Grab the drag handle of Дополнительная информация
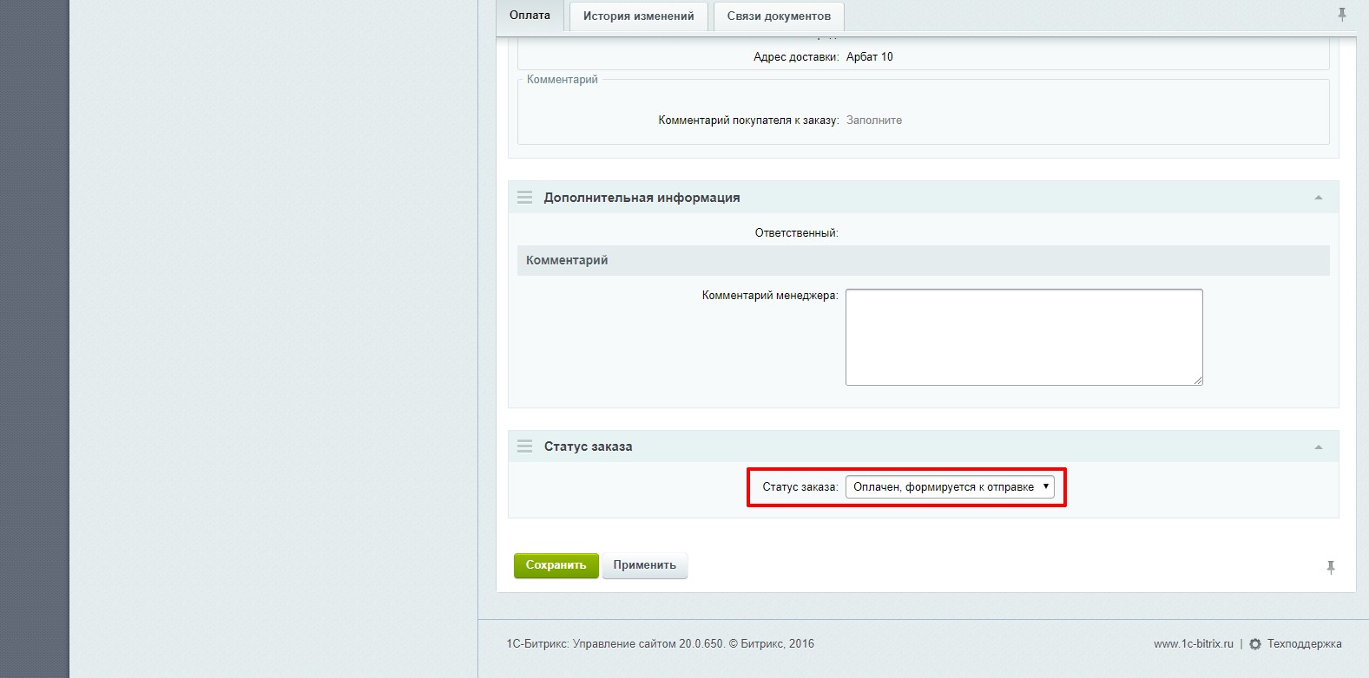Image resolution: width=1369 pixels, height=678 pixels. click(524, 198)
